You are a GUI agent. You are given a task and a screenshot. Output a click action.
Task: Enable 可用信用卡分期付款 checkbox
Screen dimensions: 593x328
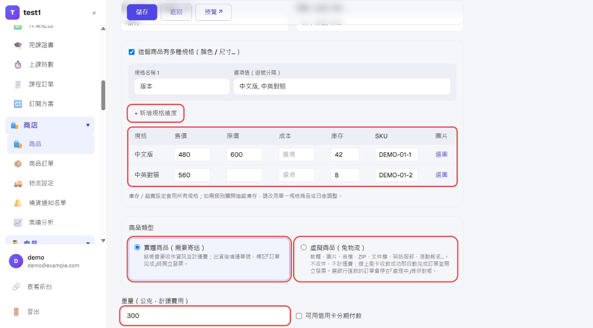[299, 316]
